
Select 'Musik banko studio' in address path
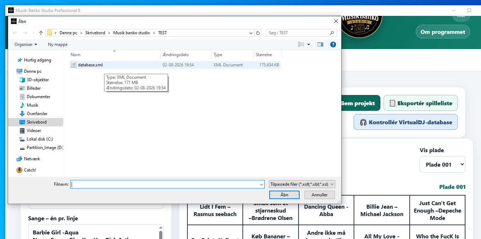pos(131,33)
